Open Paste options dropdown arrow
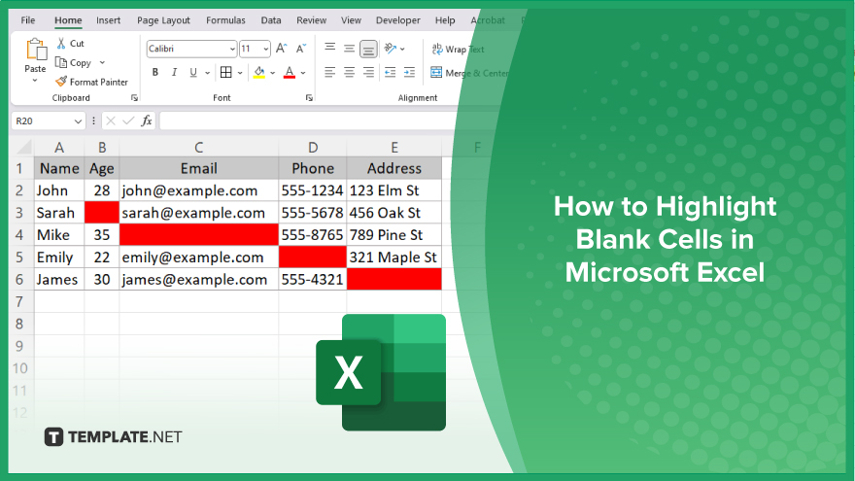855x481 pixels. click(x=35, y=81)
